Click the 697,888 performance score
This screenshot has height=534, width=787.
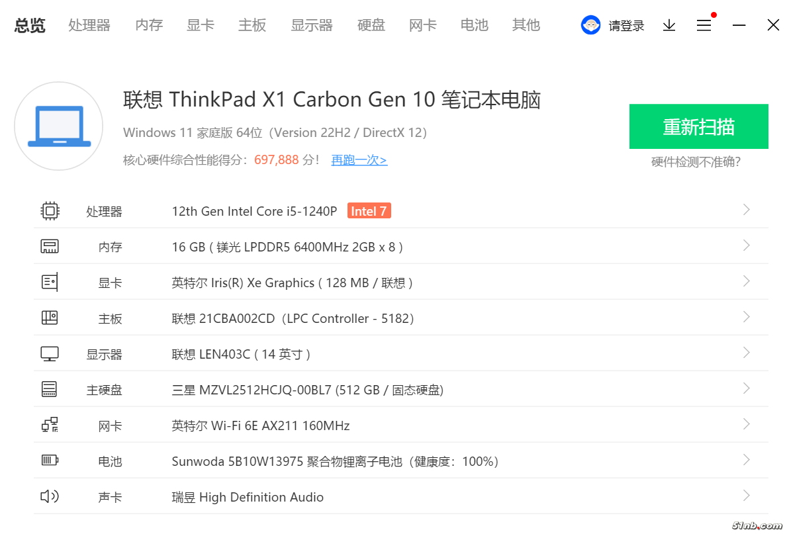click(277, 159)
